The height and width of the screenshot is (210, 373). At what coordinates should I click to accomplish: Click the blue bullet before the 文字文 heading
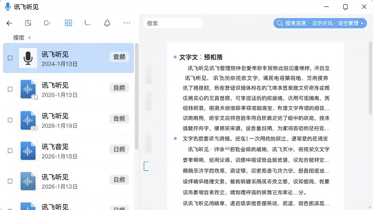(x=175, y=57)
